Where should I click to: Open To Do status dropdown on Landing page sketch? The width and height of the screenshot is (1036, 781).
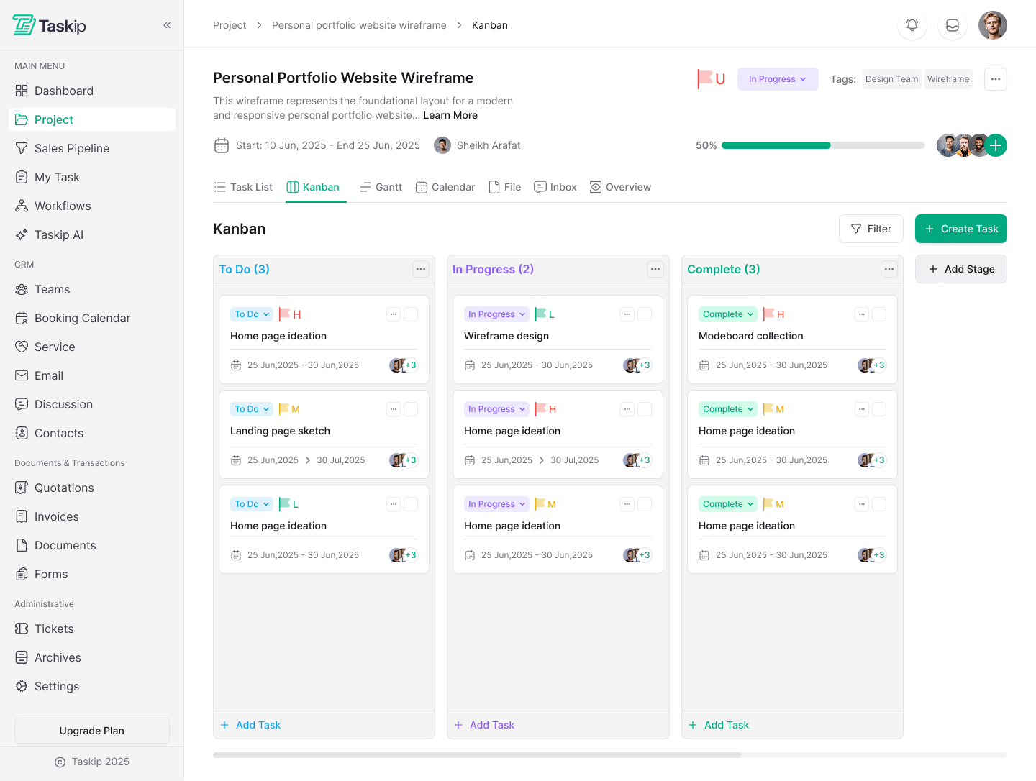pyautogui.click(x=252, y=409)
